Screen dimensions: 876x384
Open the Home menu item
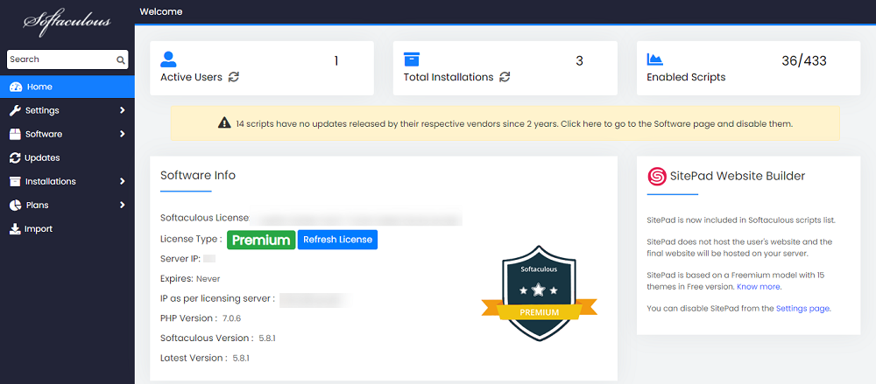pos(67,87)
